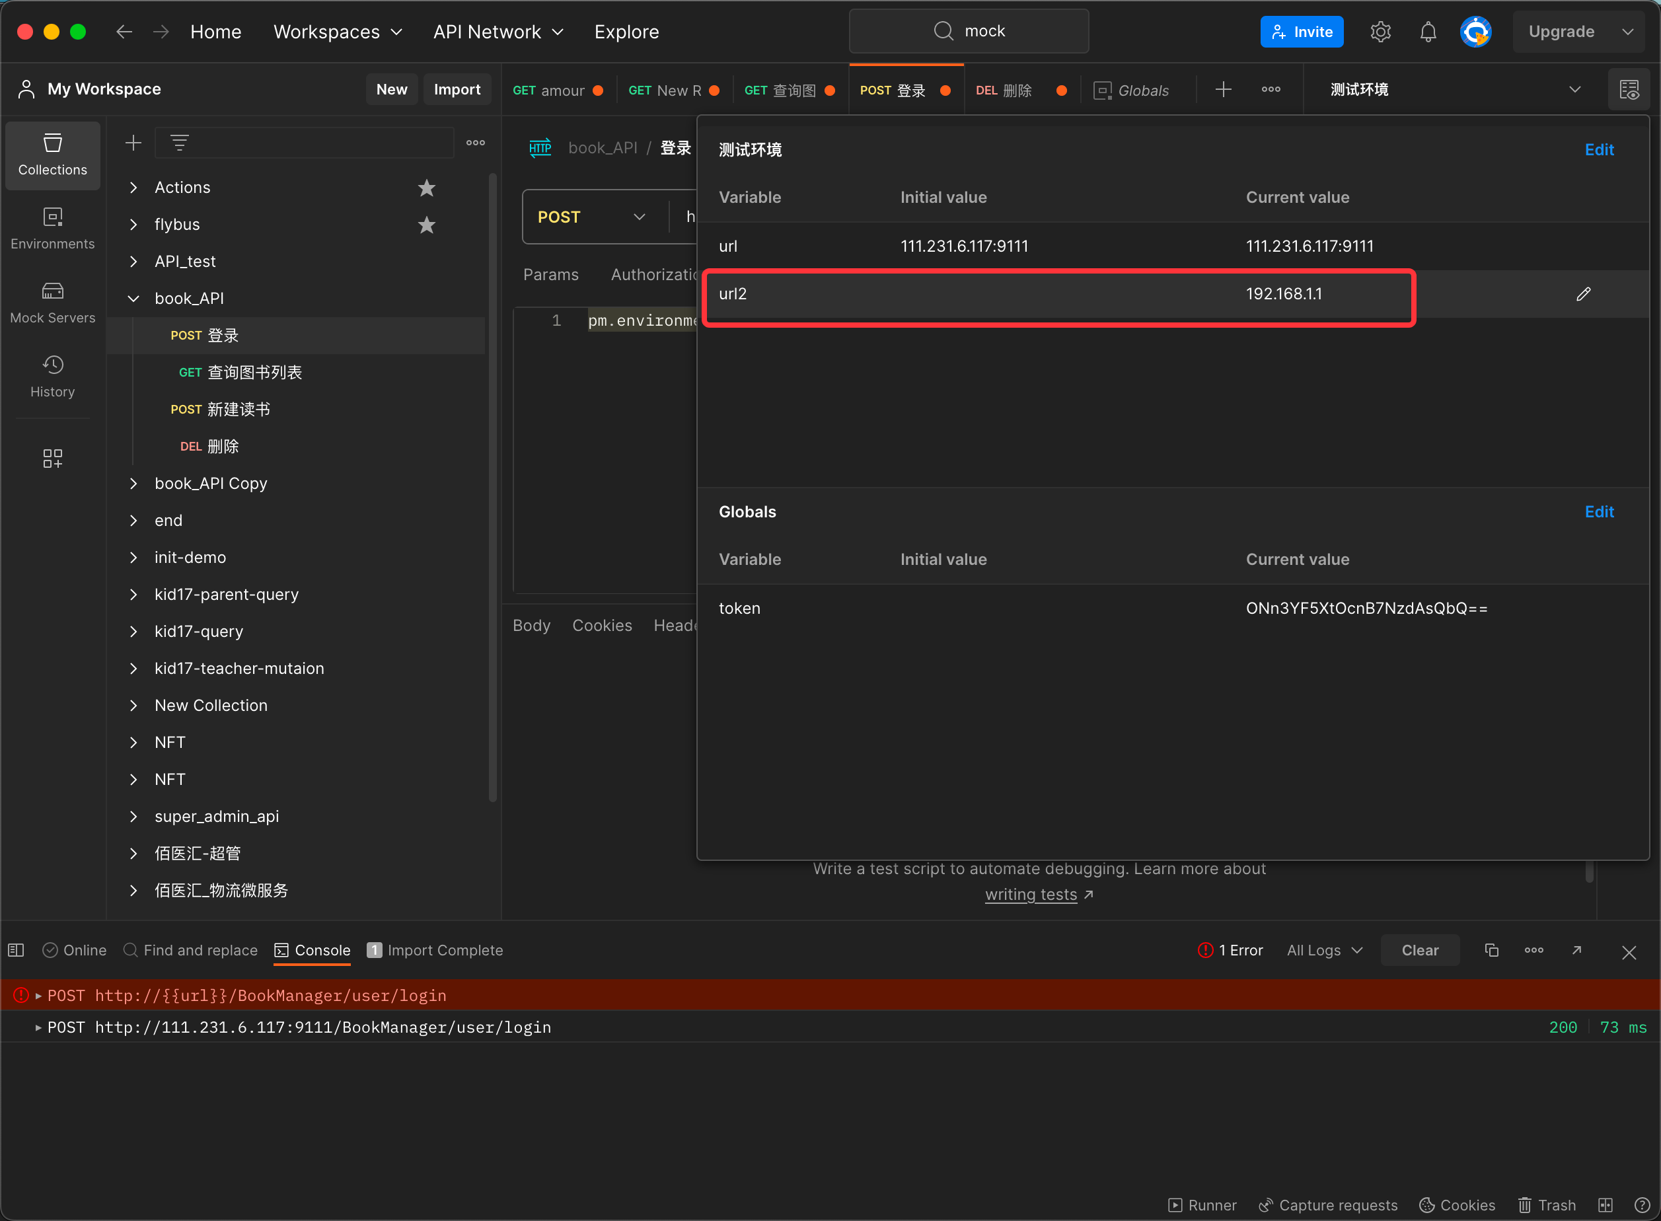Click the Clear console button
Screen dimensions: 1661x1221
pyautogui.click(x=1419, y=951)
